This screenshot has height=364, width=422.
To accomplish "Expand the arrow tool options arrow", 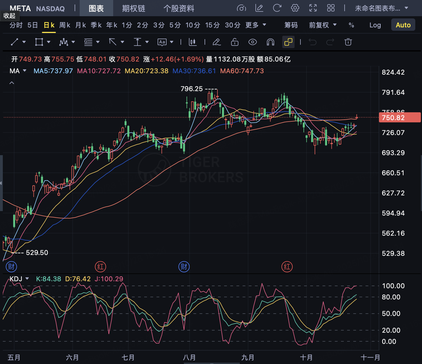I will click(x=122, y=42).
